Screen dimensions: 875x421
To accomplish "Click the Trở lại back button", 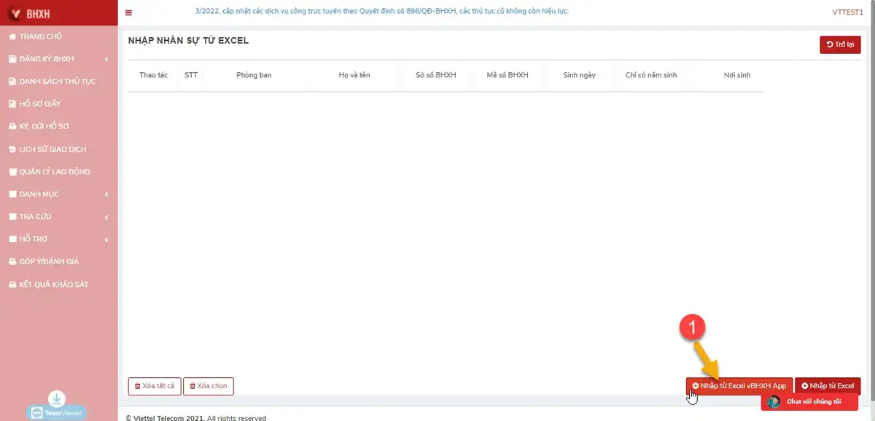I will (840, 45).
